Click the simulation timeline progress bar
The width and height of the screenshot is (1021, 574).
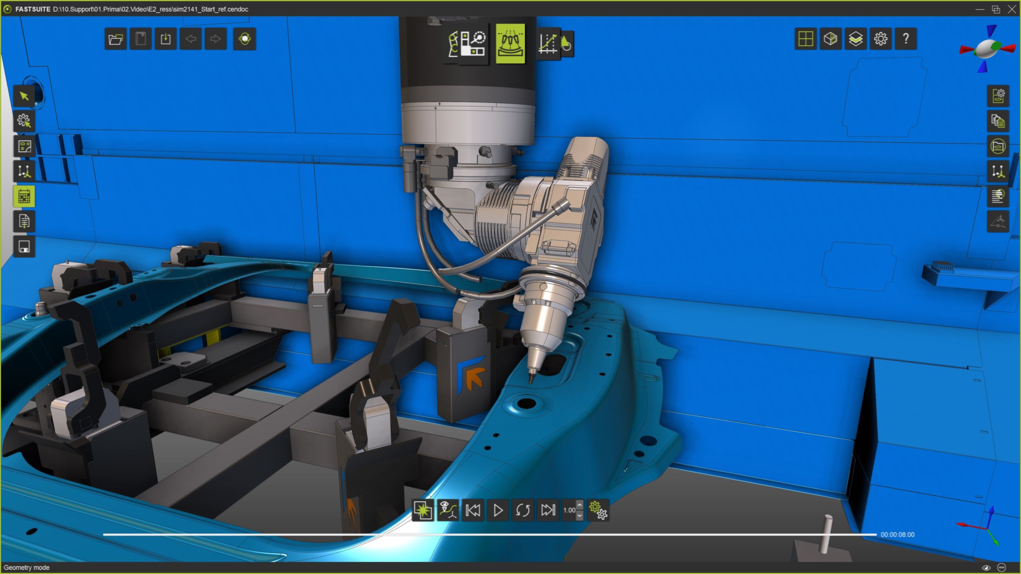tap(489, 534)
